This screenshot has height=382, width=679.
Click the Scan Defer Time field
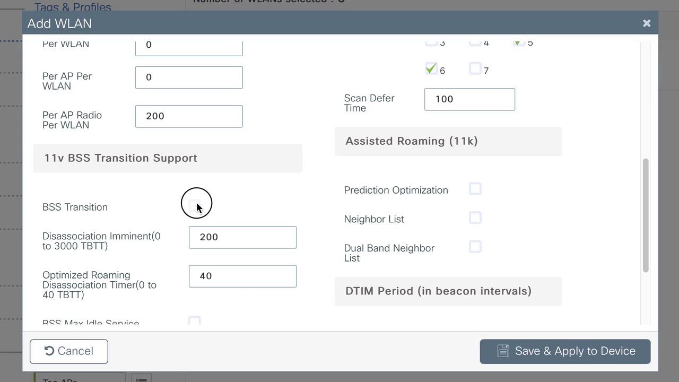pos(469,99)
